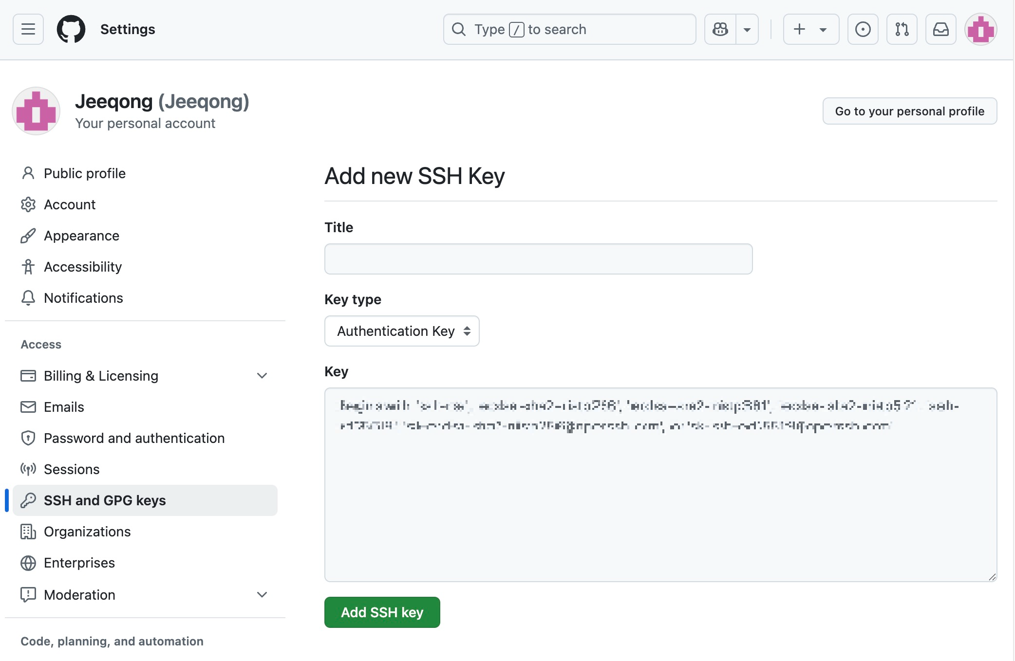
Task: Expand the Moderation section
Action: (x=262, y=595)
